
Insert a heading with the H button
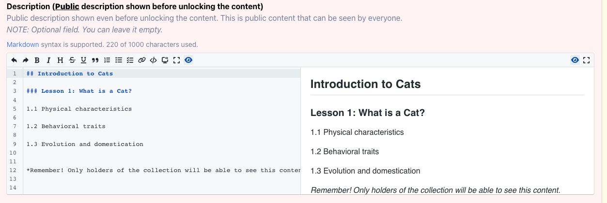(x=60, y=60)
